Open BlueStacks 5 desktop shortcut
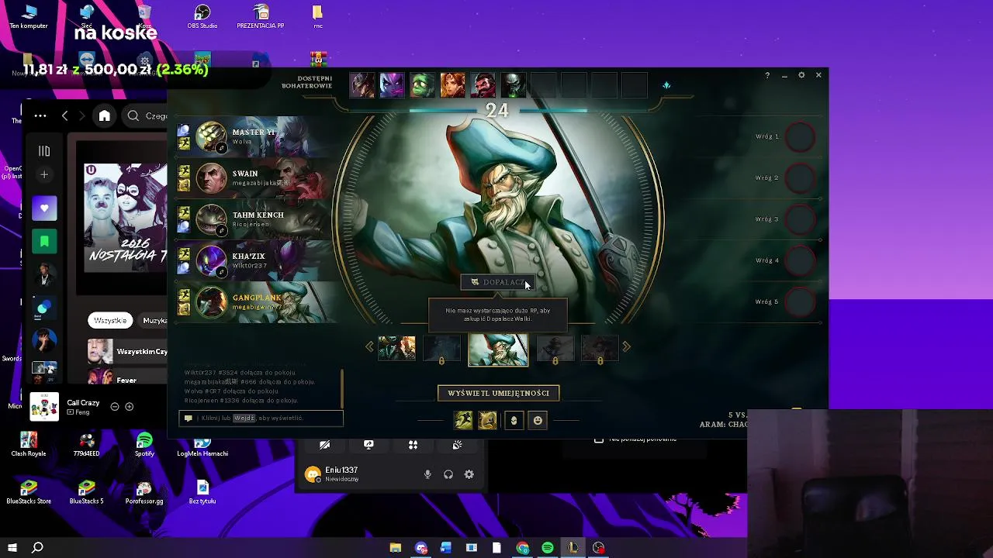This screenshot has height=558, width=993. 86,492
